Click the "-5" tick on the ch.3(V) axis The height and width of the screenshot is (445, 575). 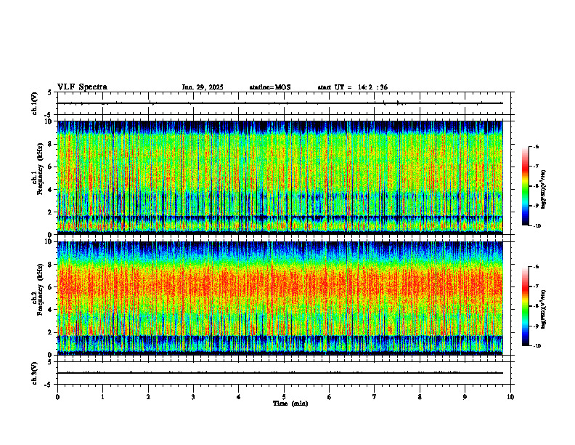tap(49, 385)
